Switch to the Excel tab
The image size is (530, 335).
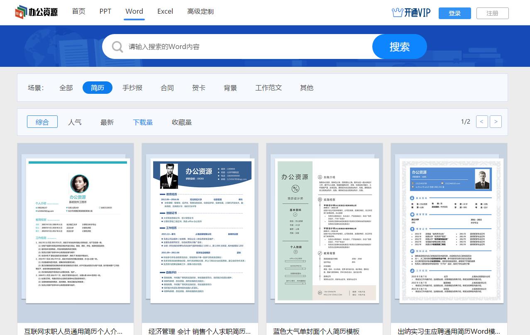(165, 11)
